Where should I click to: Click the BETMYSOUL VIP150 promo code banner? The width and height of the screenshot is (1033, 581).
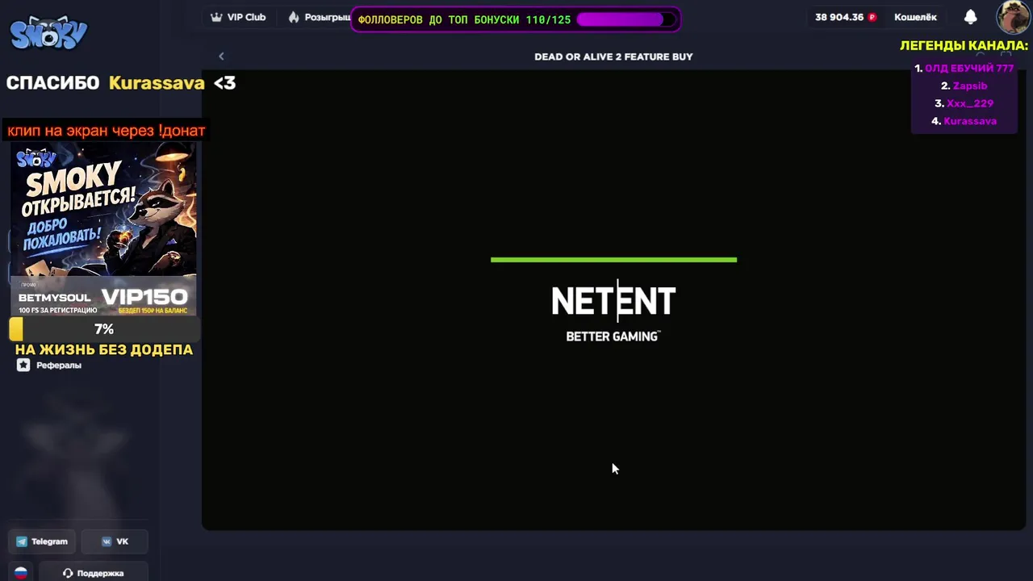coord(103,297)
